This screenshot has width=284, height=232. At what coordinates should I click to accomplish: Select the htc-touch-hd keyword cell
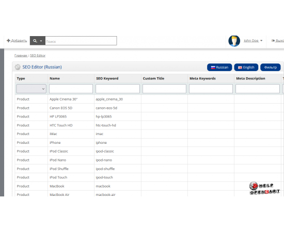pos(118,125)
